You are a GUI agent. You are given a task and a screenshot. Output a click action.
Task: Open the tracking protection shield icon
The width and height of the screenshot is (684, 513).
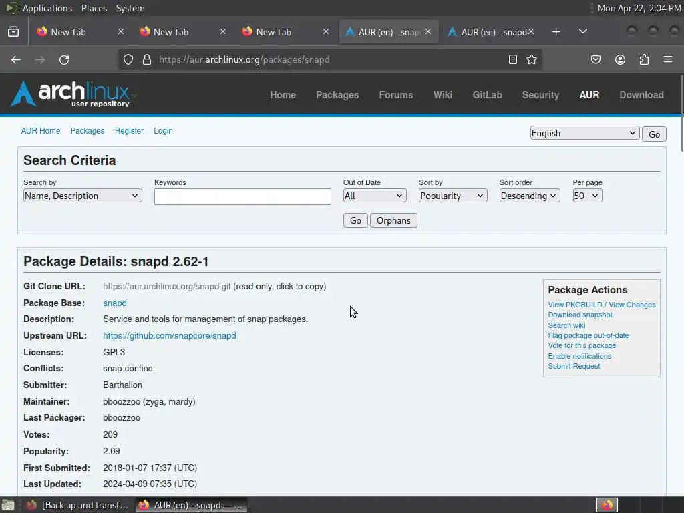[128, 59]
